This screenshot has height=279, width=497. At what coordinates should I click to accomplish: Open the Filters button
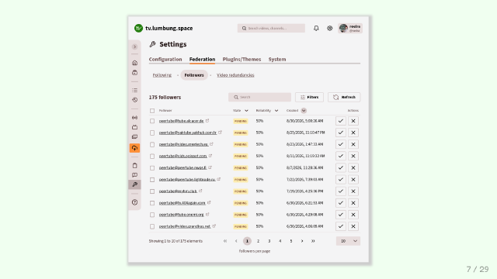click(x=309, y=97)
